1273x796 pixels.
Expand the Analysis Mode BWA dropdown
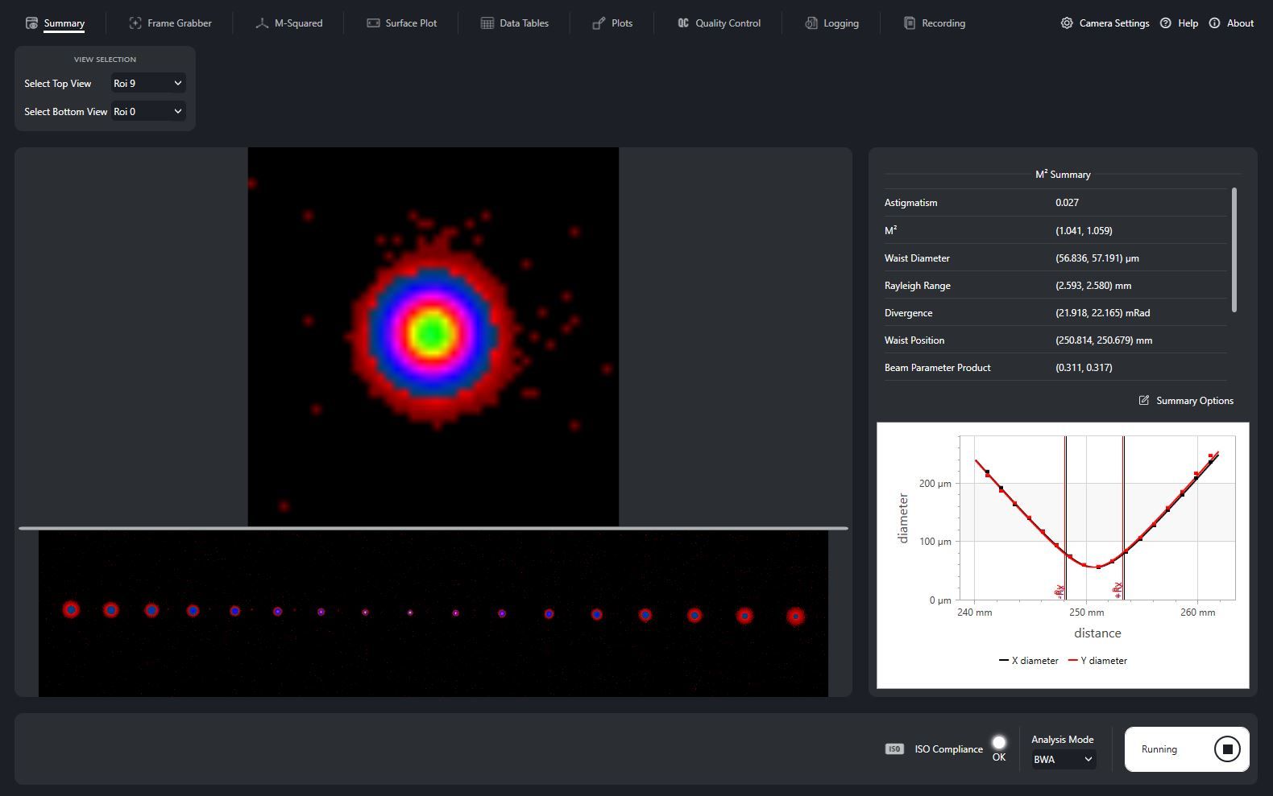coord(1064,759)
